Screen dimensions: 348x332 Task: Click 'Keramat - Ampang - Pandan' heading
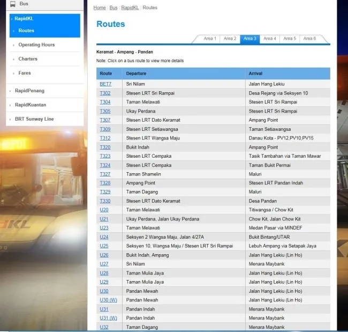(x=125, y=52)
